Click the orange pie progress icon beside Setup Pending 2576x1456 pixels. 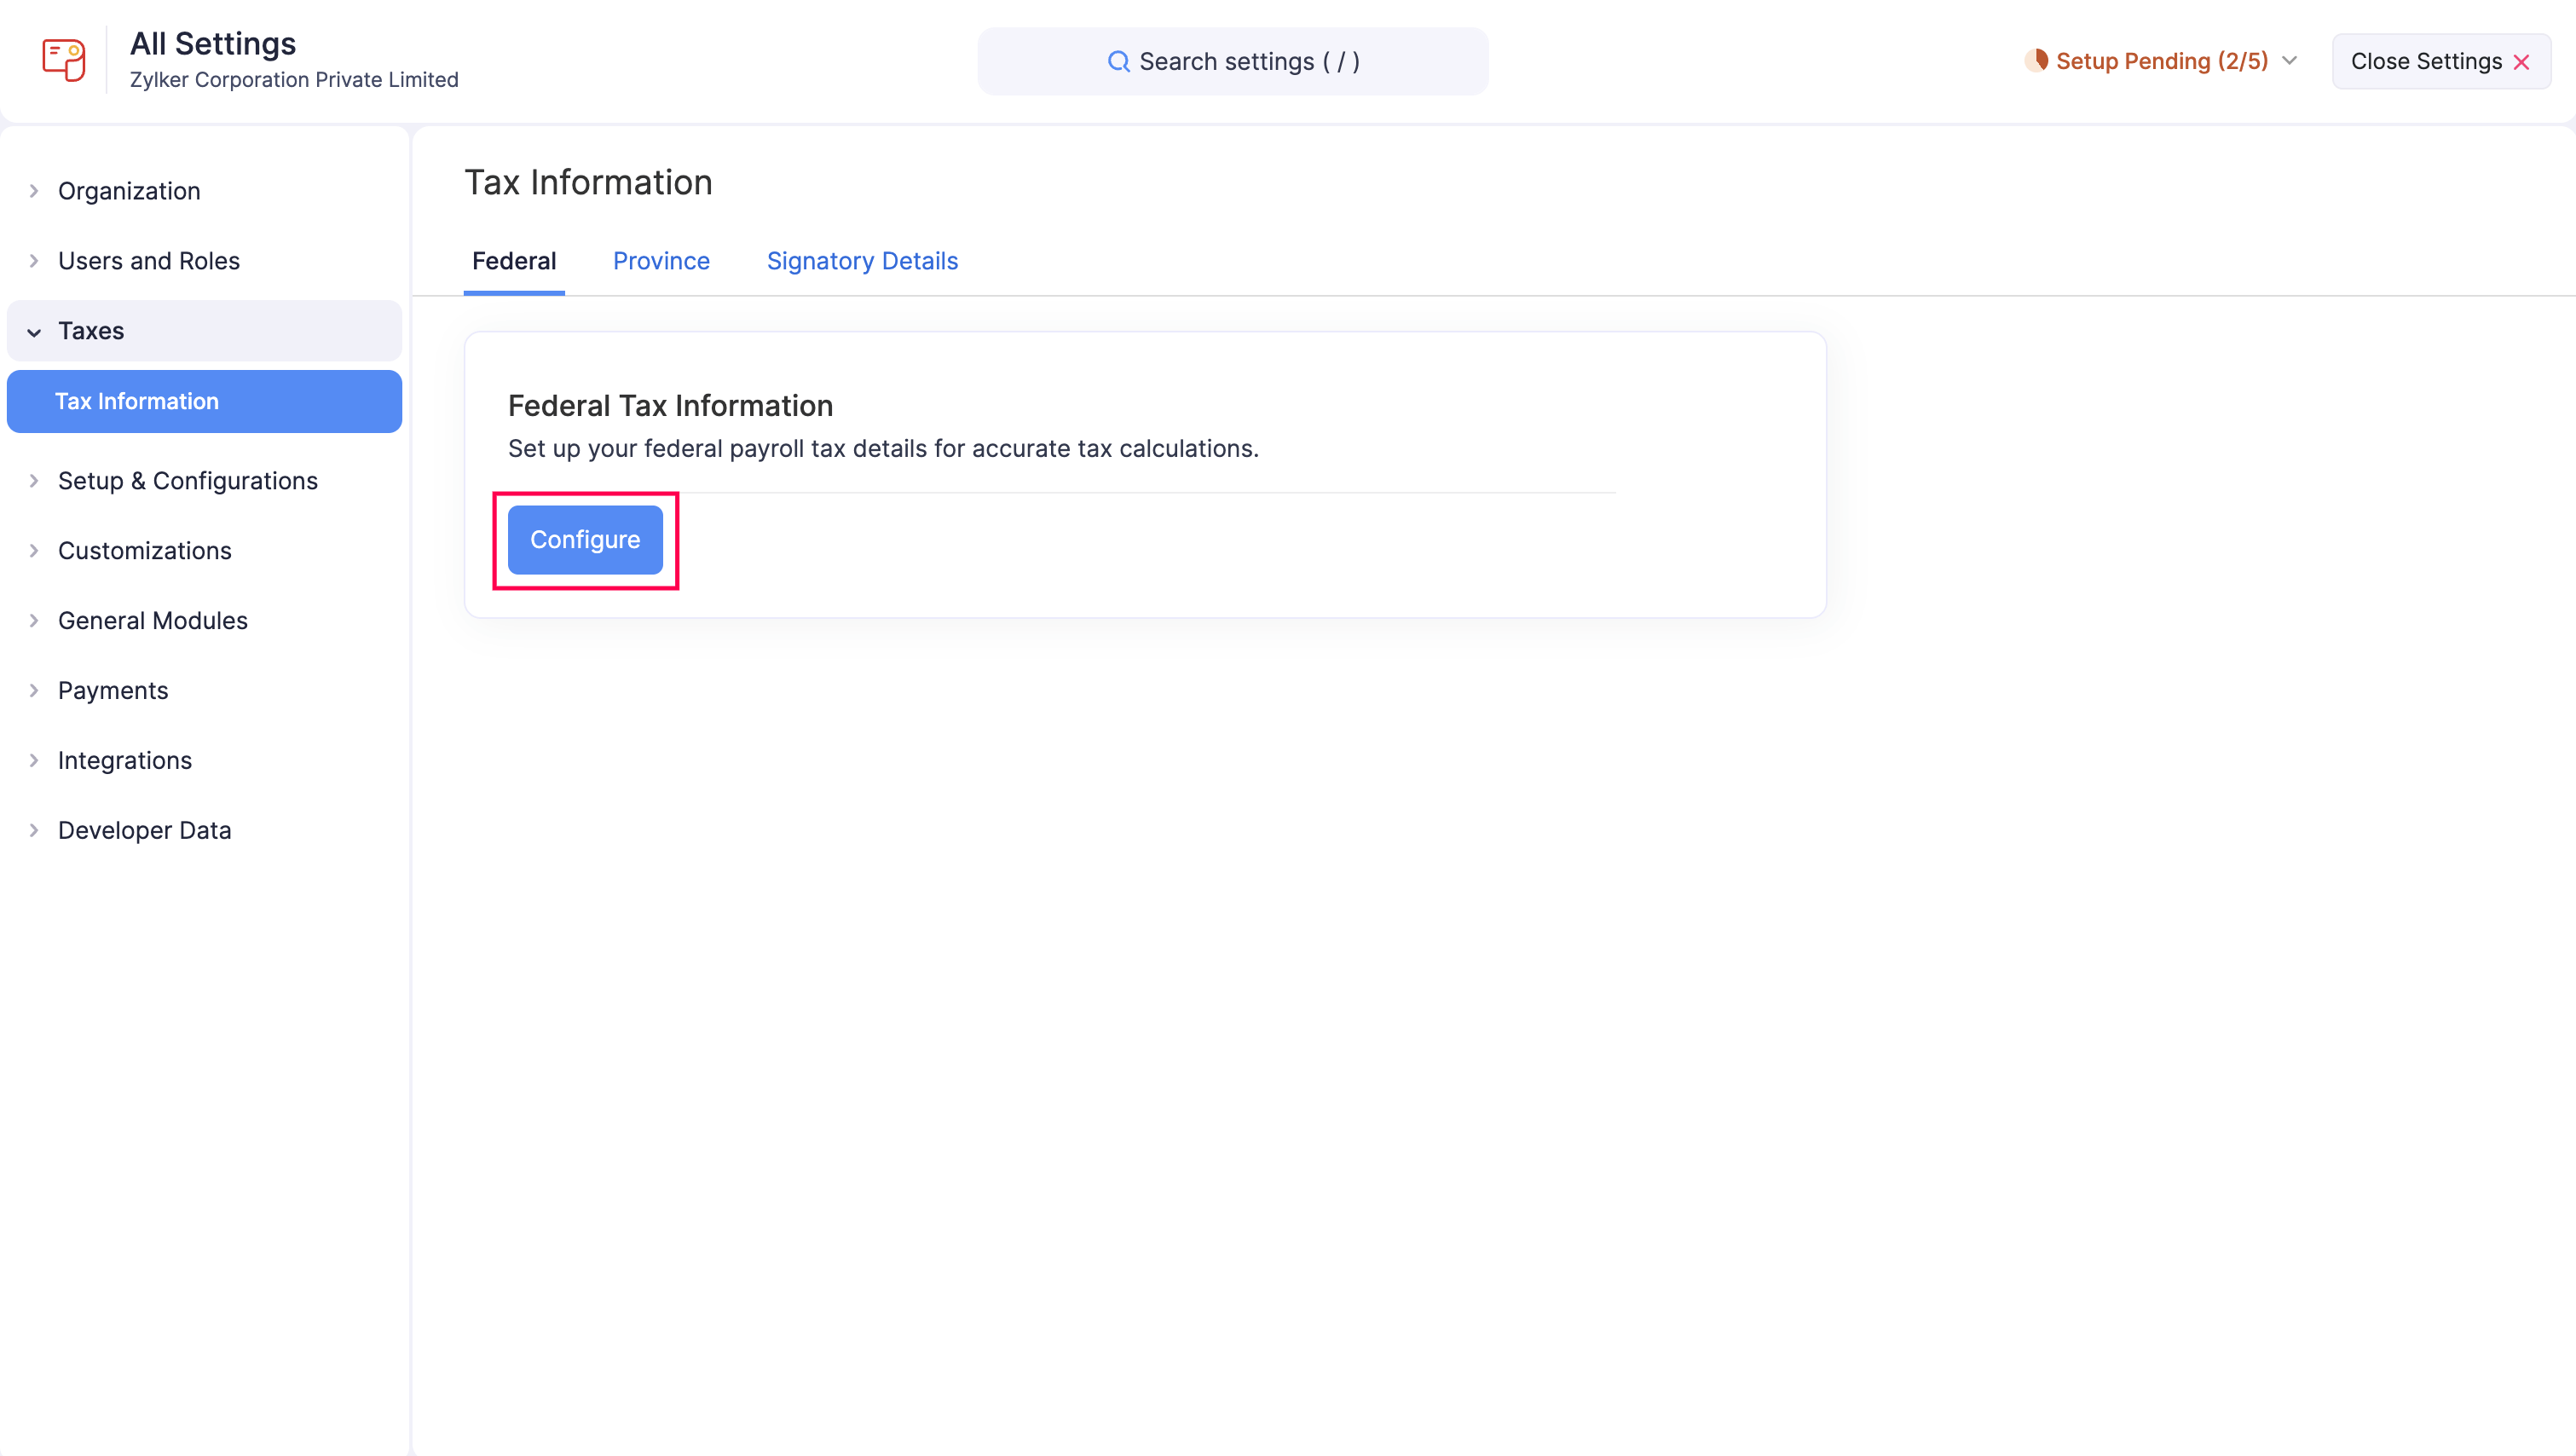click(x=2039, y=60)
